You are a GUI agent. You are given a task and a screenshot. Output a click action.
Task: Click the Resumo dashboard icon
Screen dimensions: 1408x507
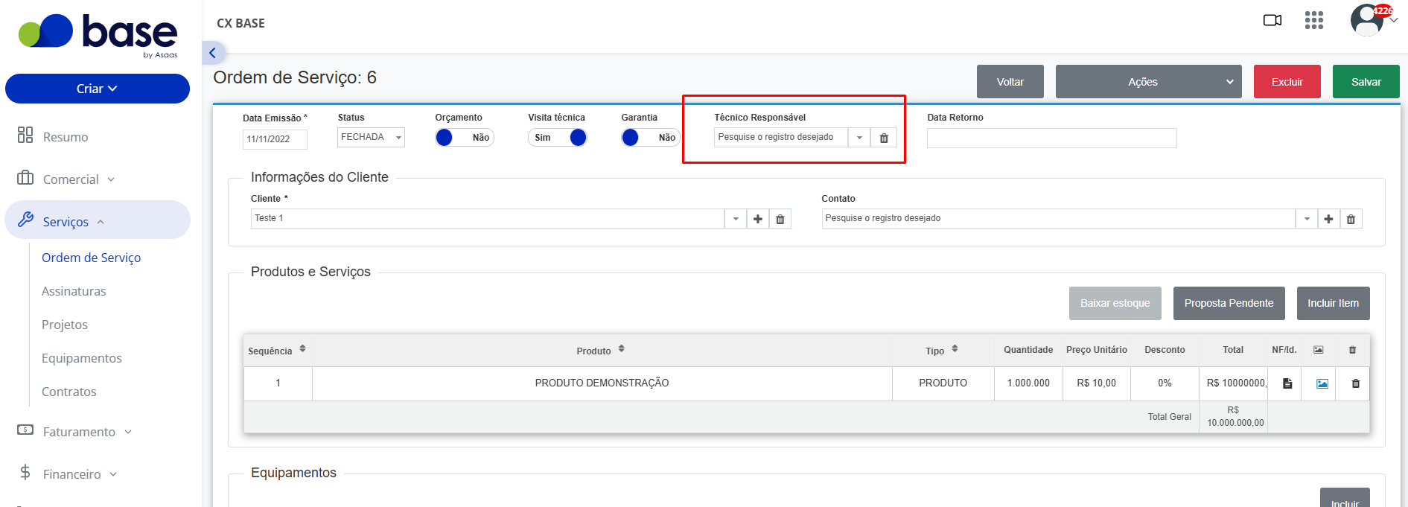pos(25,135)
